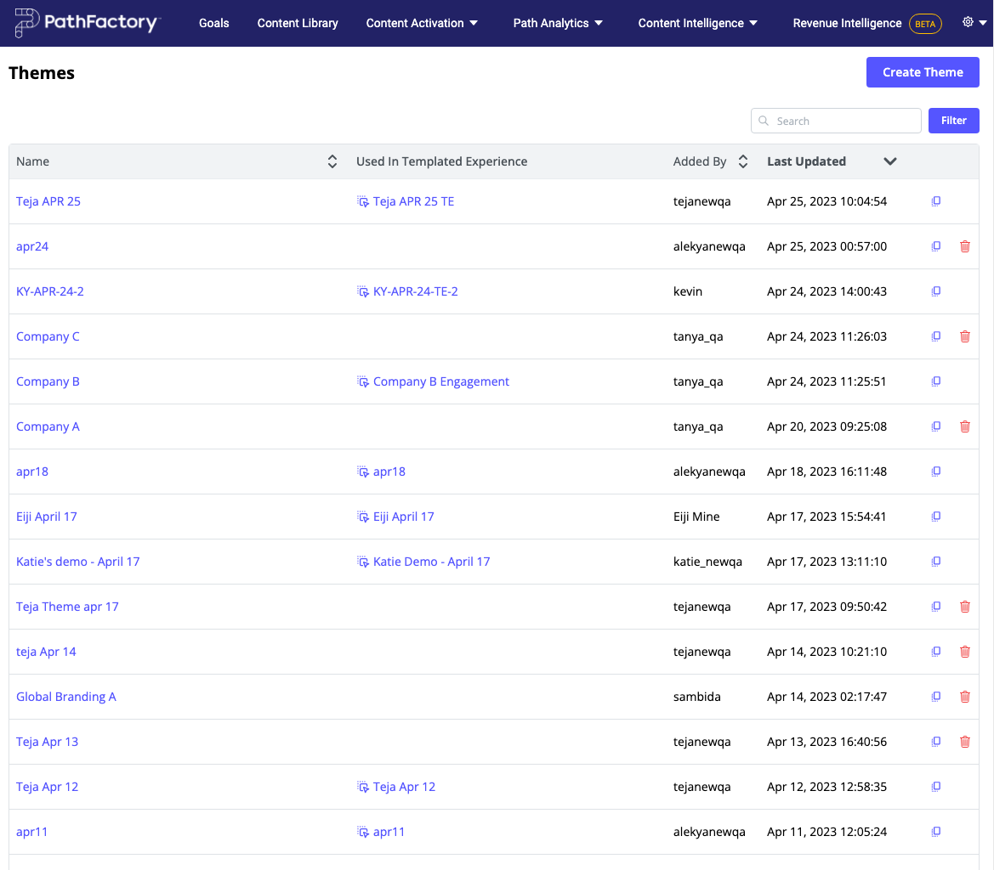This screenshot has height=870, width=994.
Task: Sort table by Added By column
Action: click(742, 161)
